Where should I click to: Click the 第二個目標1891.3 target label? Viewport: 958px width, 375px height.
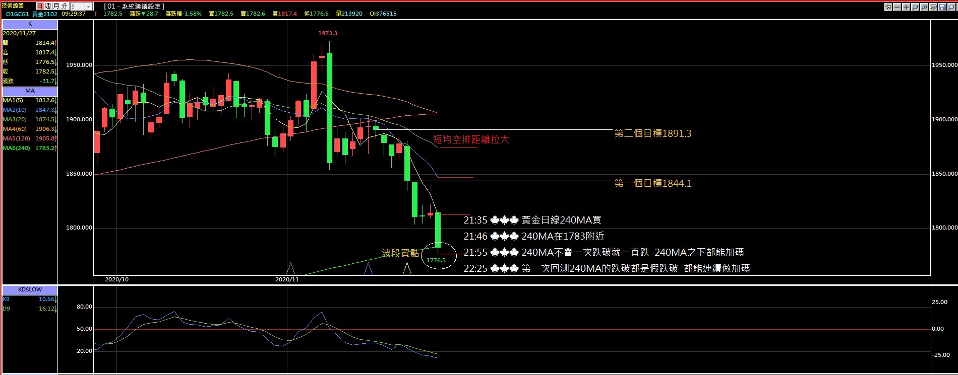click(x=653, y=133)
